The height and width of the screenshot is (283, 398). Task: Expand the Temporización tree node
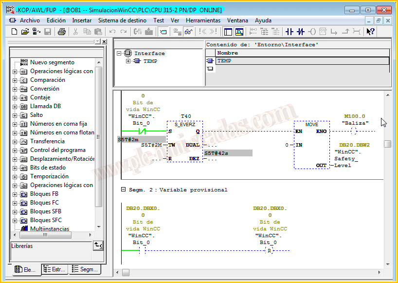(x=15, y=177)
